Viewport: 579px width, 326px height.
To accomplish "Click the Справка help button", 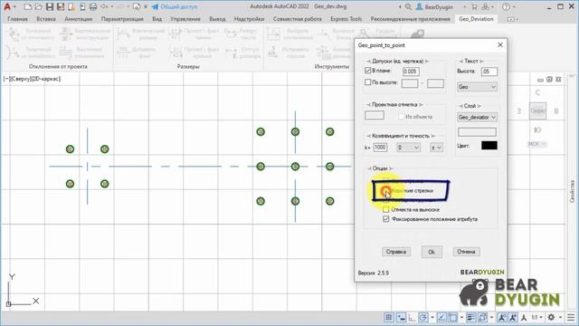I will click(x=396, y=252).
